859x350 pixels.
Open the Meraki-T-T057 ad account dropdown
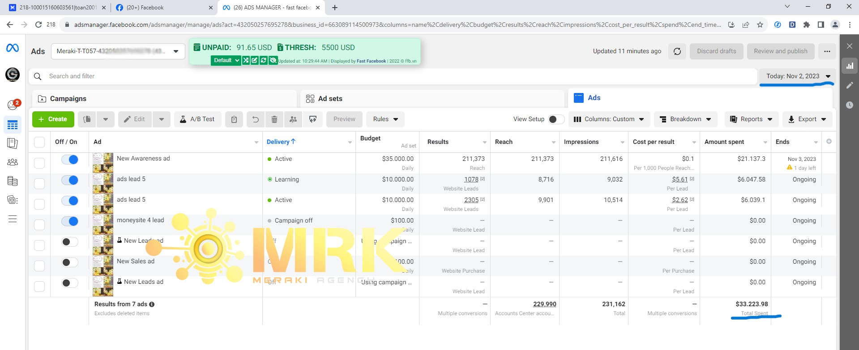tap(118, 51)
